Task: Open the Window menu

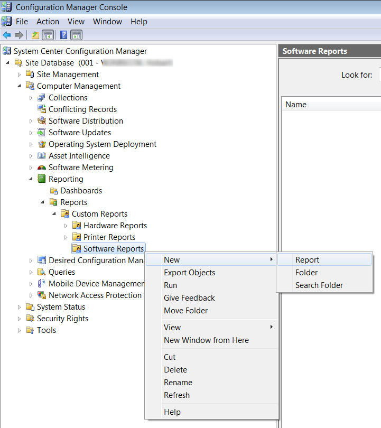Action: (107, 22)
